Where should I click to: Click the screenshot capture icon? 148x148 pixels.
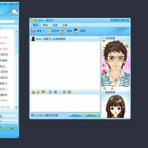point(56,92)
